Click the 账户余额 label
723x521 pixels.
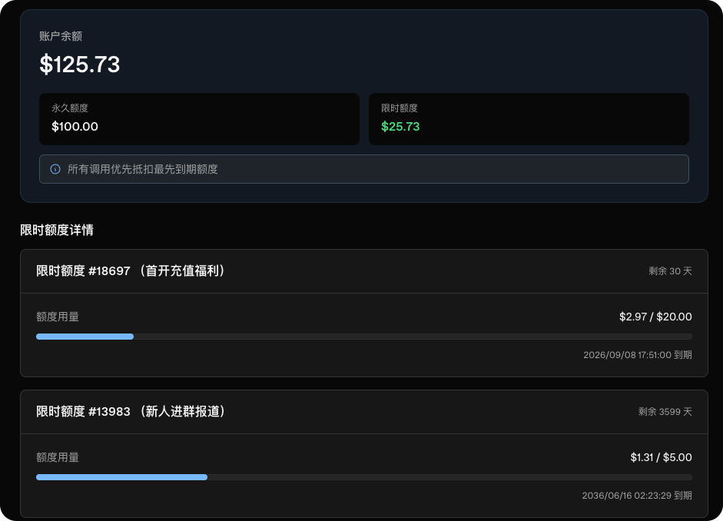click(61, 36)
